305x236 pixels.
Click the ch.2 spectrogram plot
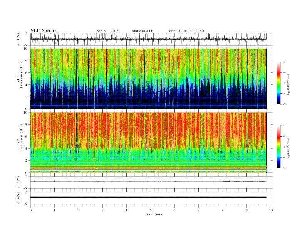coord(149,143)
